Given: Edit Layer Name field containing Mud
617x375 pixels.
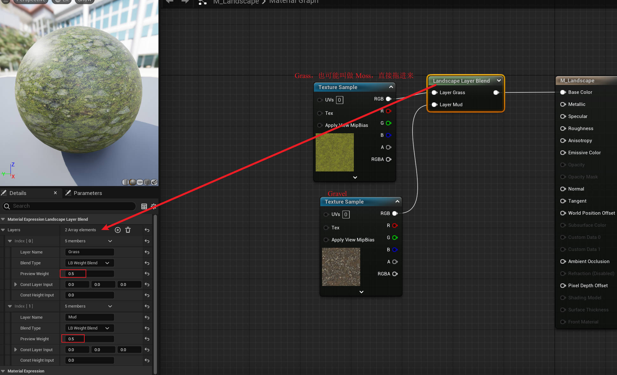Looking at the screenshot, I should tap(89, 317).
